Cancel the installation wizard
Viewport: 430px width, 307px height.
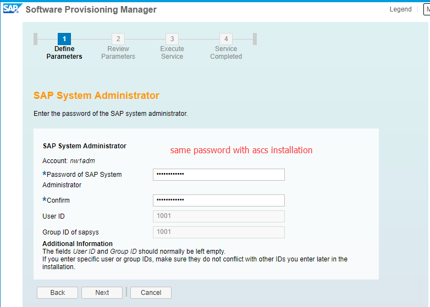[x=151, y=293]
